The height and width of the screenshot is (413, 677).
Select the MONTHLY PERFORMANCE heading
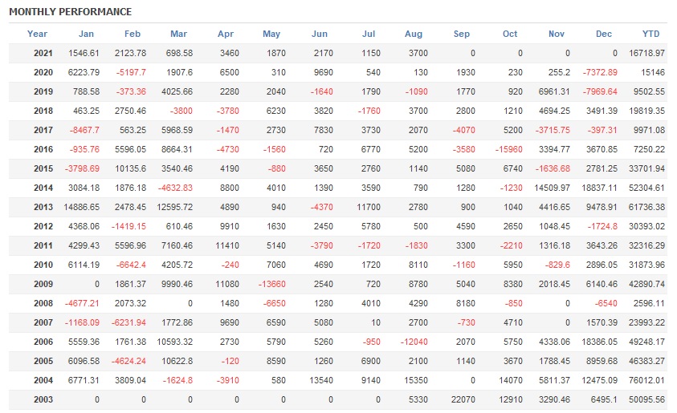(x=71, y=12)
